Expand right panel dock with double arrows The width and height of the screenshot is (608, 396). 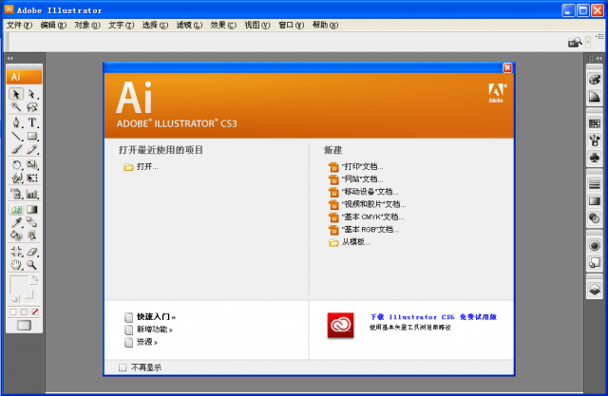coord(599,58)
